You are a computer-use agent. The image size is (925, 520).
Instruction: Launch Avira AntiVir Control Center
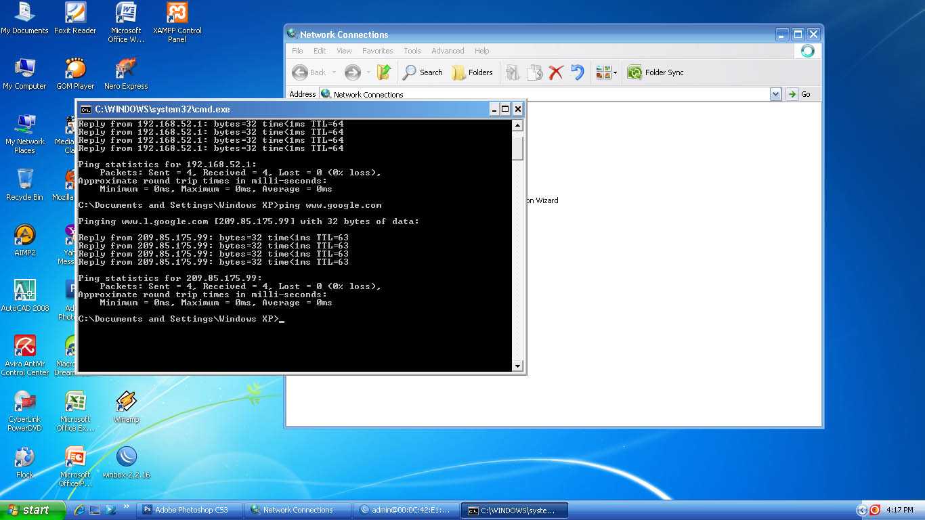(25, 344)
